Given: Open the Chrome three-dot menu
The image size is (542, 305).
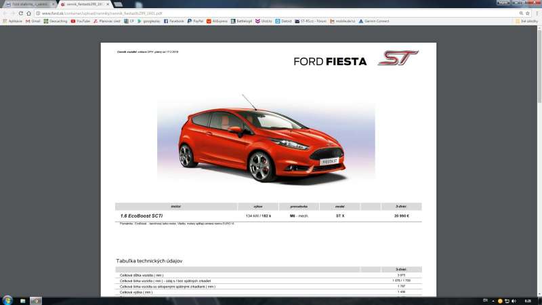Looking at the screenshot, I should [537, 13].
